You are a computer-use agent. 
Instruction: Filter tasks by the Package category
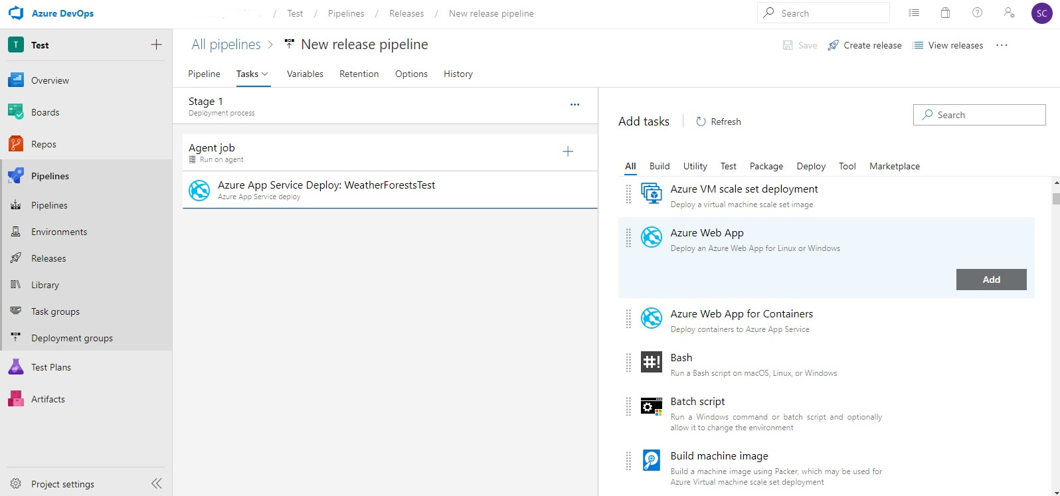(766, 166)
